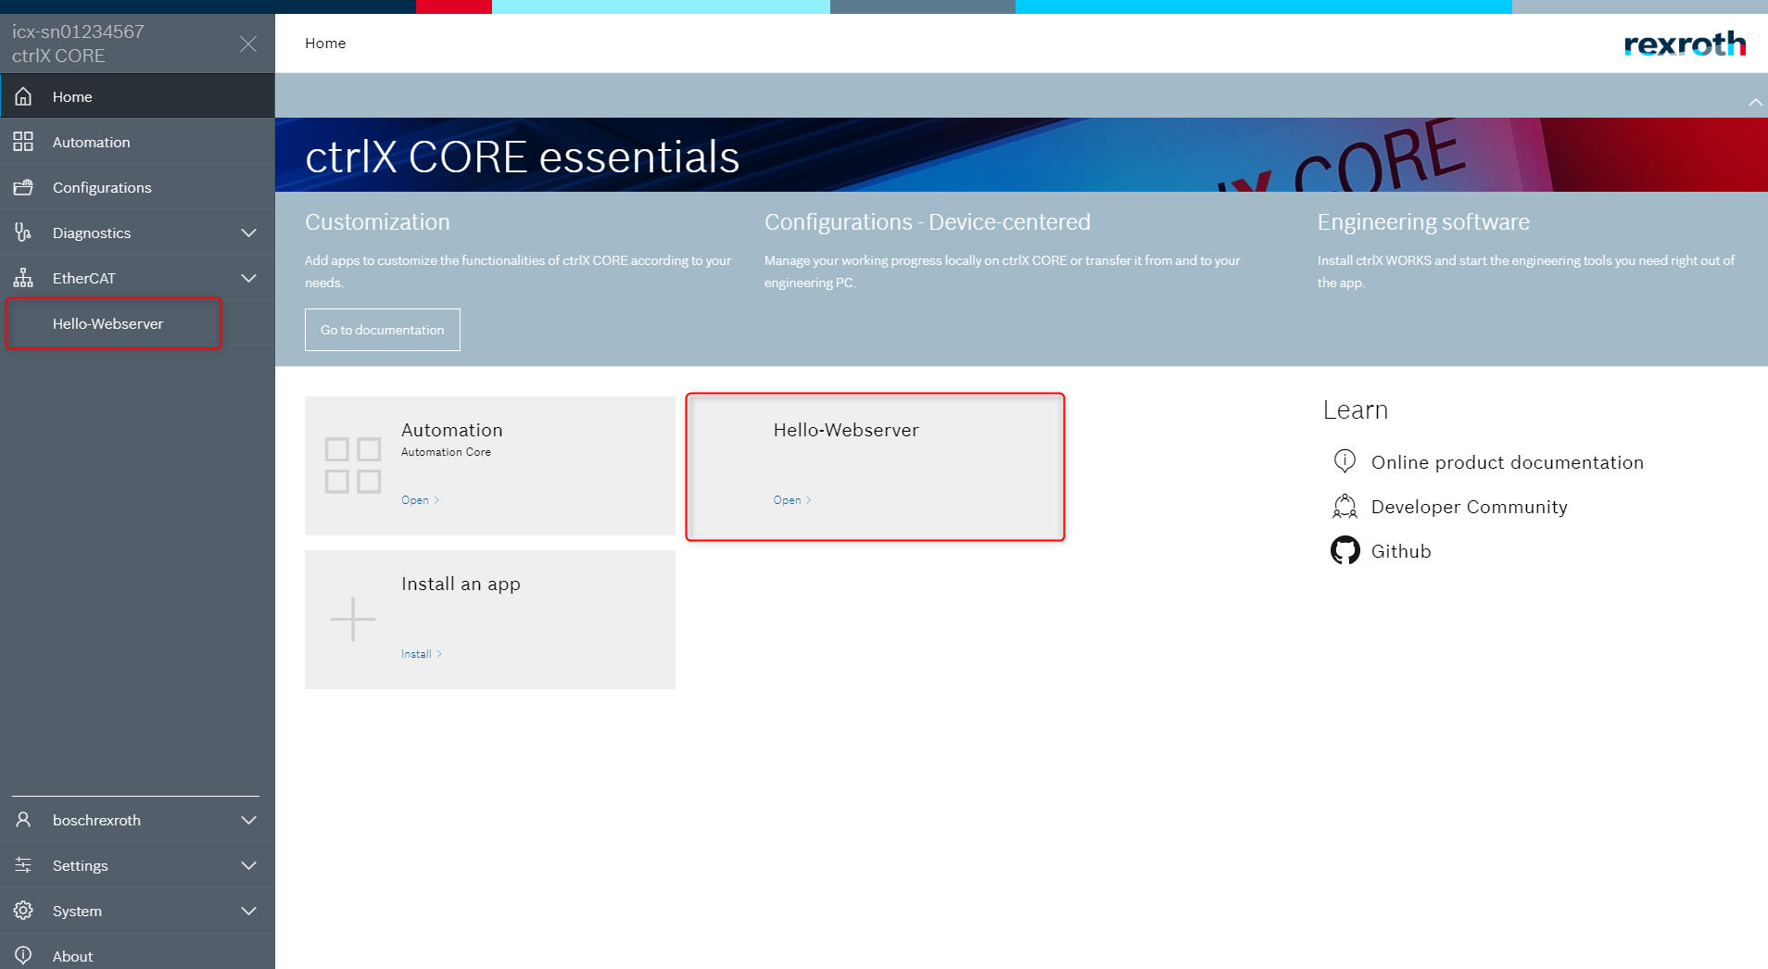Select Configurations in the sidebar menu
Viewport: 1768px width, 969px height.
(x=102, y=187)
